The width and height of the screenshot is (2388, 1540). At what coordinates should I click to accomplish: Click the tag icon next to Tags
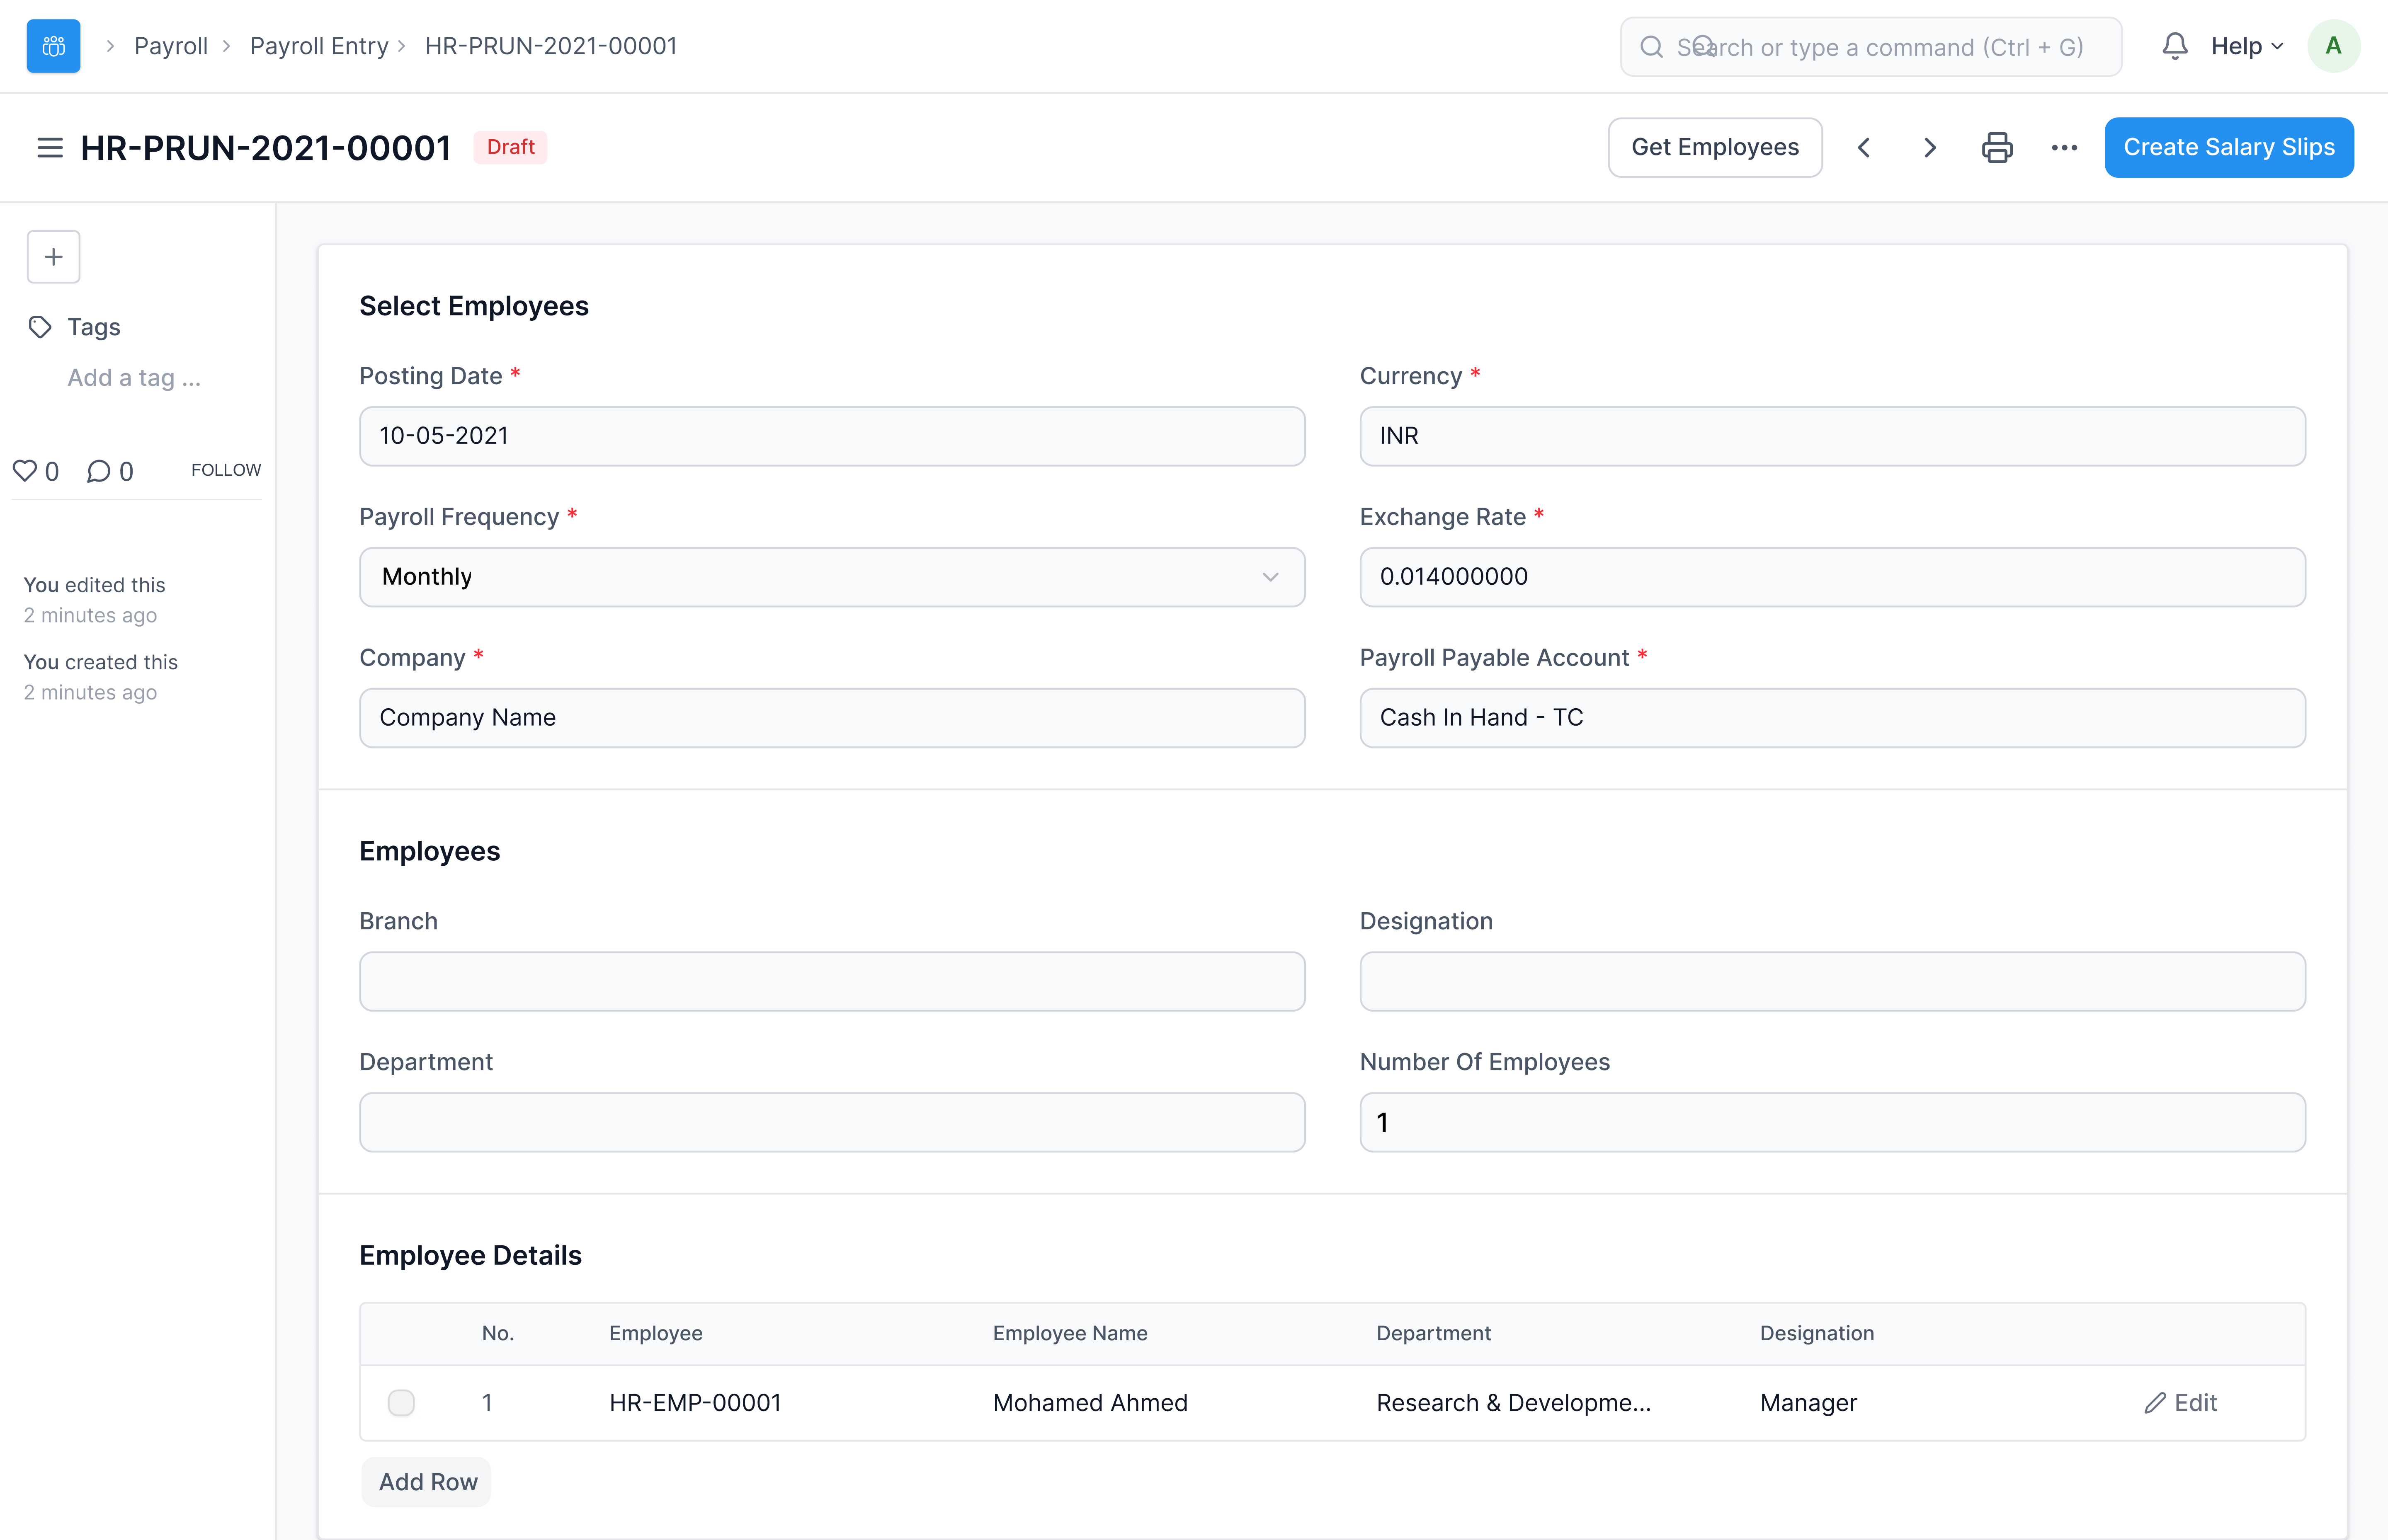pos(40,326)
